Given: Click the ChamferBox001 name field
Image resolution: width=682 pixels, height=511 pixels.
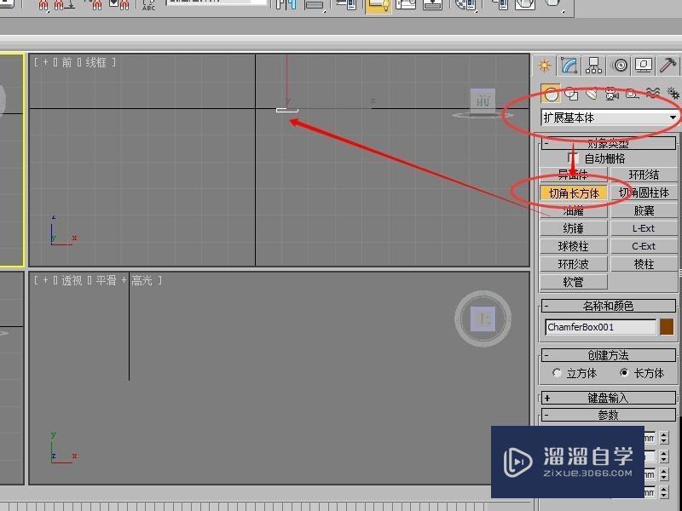Looking at the screenshot, I should click(x=600, y=327).
